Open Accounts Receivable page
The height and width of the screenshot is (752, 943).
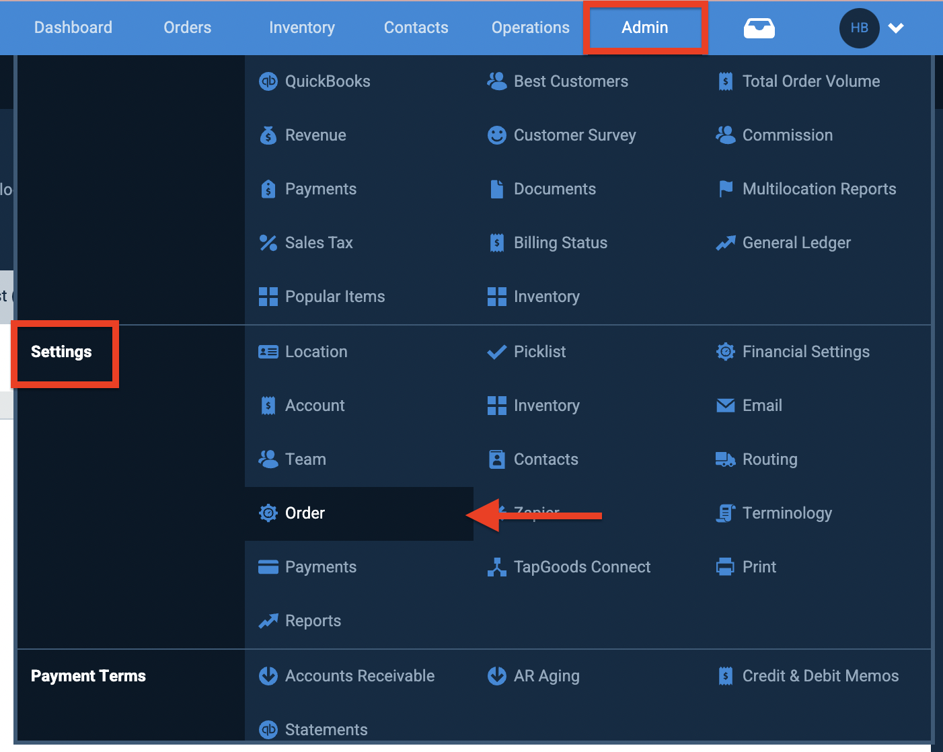click(x=360, y=676)
